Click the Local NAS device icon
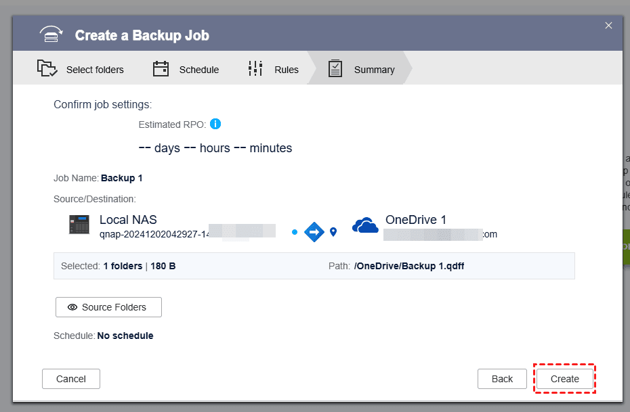Image resolution: width=630 pixels, height=412 pixels. [79, 225]
